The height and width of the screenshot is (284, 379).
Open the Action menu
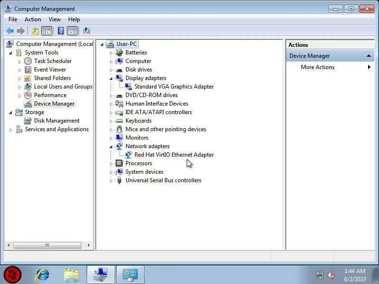coord(33,19)
